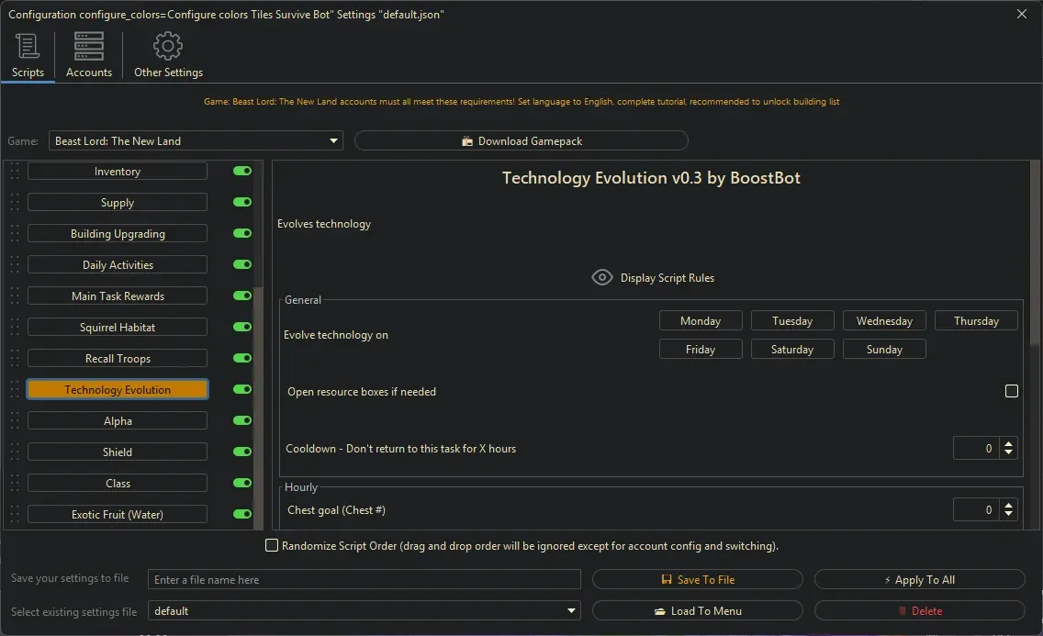Screen dimensions: 1043x636
Task: Open Other Settings gear icon
Action: coord(168,47)
